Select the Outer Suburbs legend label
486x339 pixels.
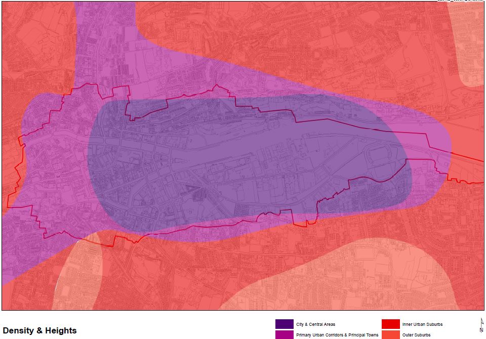(x=416, y=335)
